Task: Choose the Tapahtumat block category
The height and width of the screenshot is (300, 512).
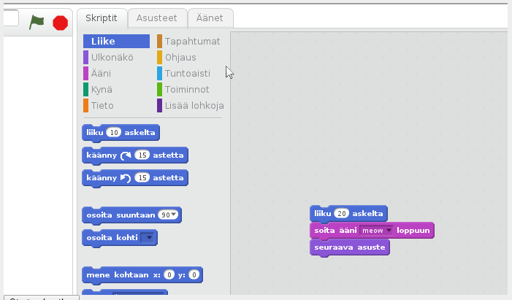Action: (x=192, y=42)
